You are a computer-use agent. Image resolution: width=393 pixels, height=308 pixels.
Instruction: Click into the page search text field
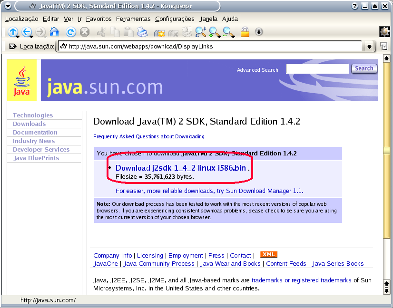317,68
